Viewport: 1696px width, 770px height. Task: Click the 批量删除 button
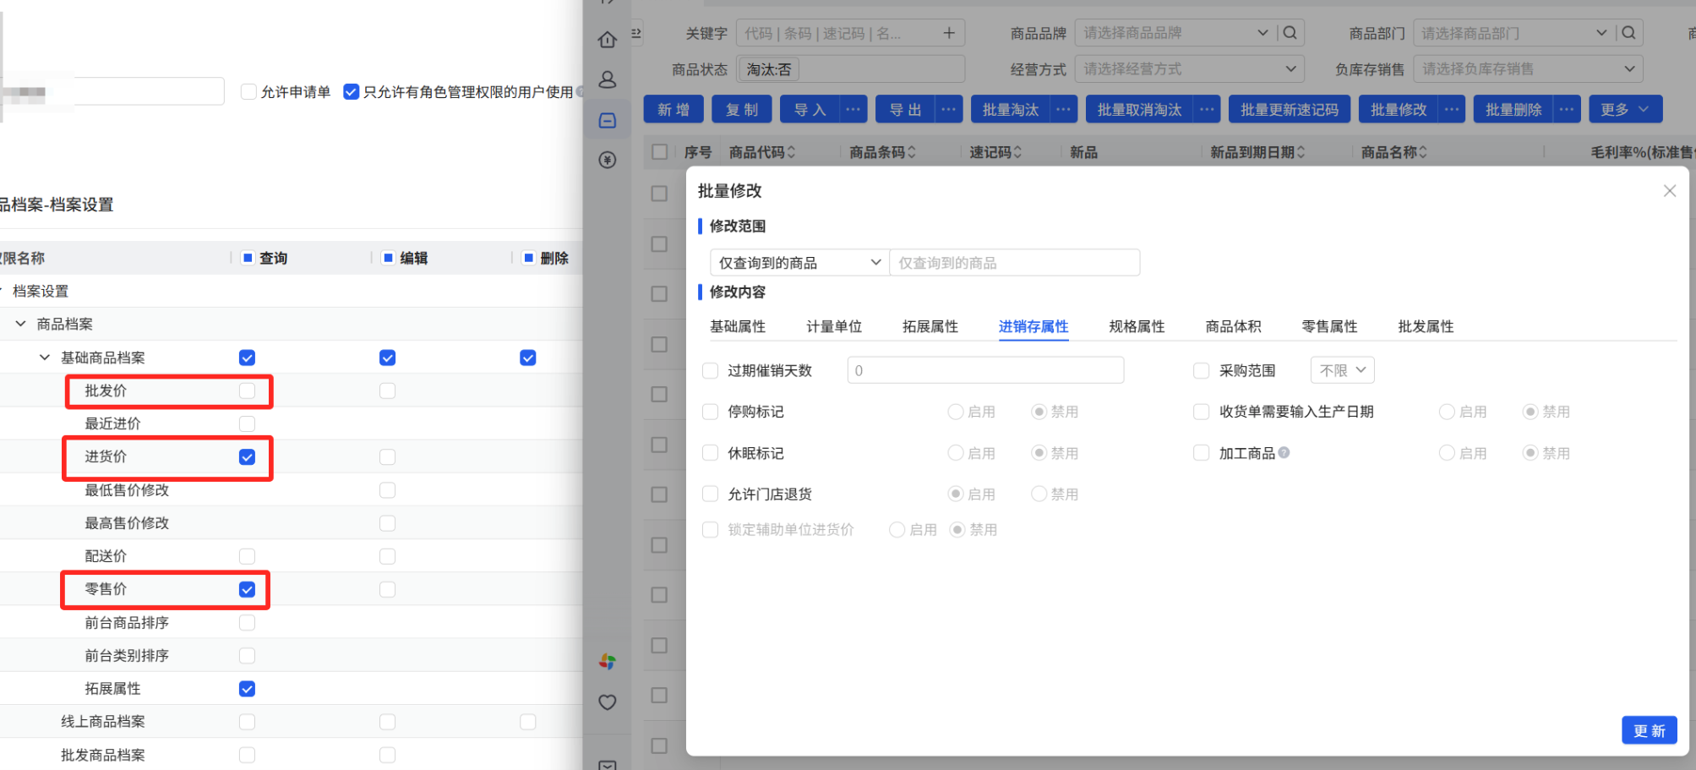pyautogui.click(x=1513, y=110)
